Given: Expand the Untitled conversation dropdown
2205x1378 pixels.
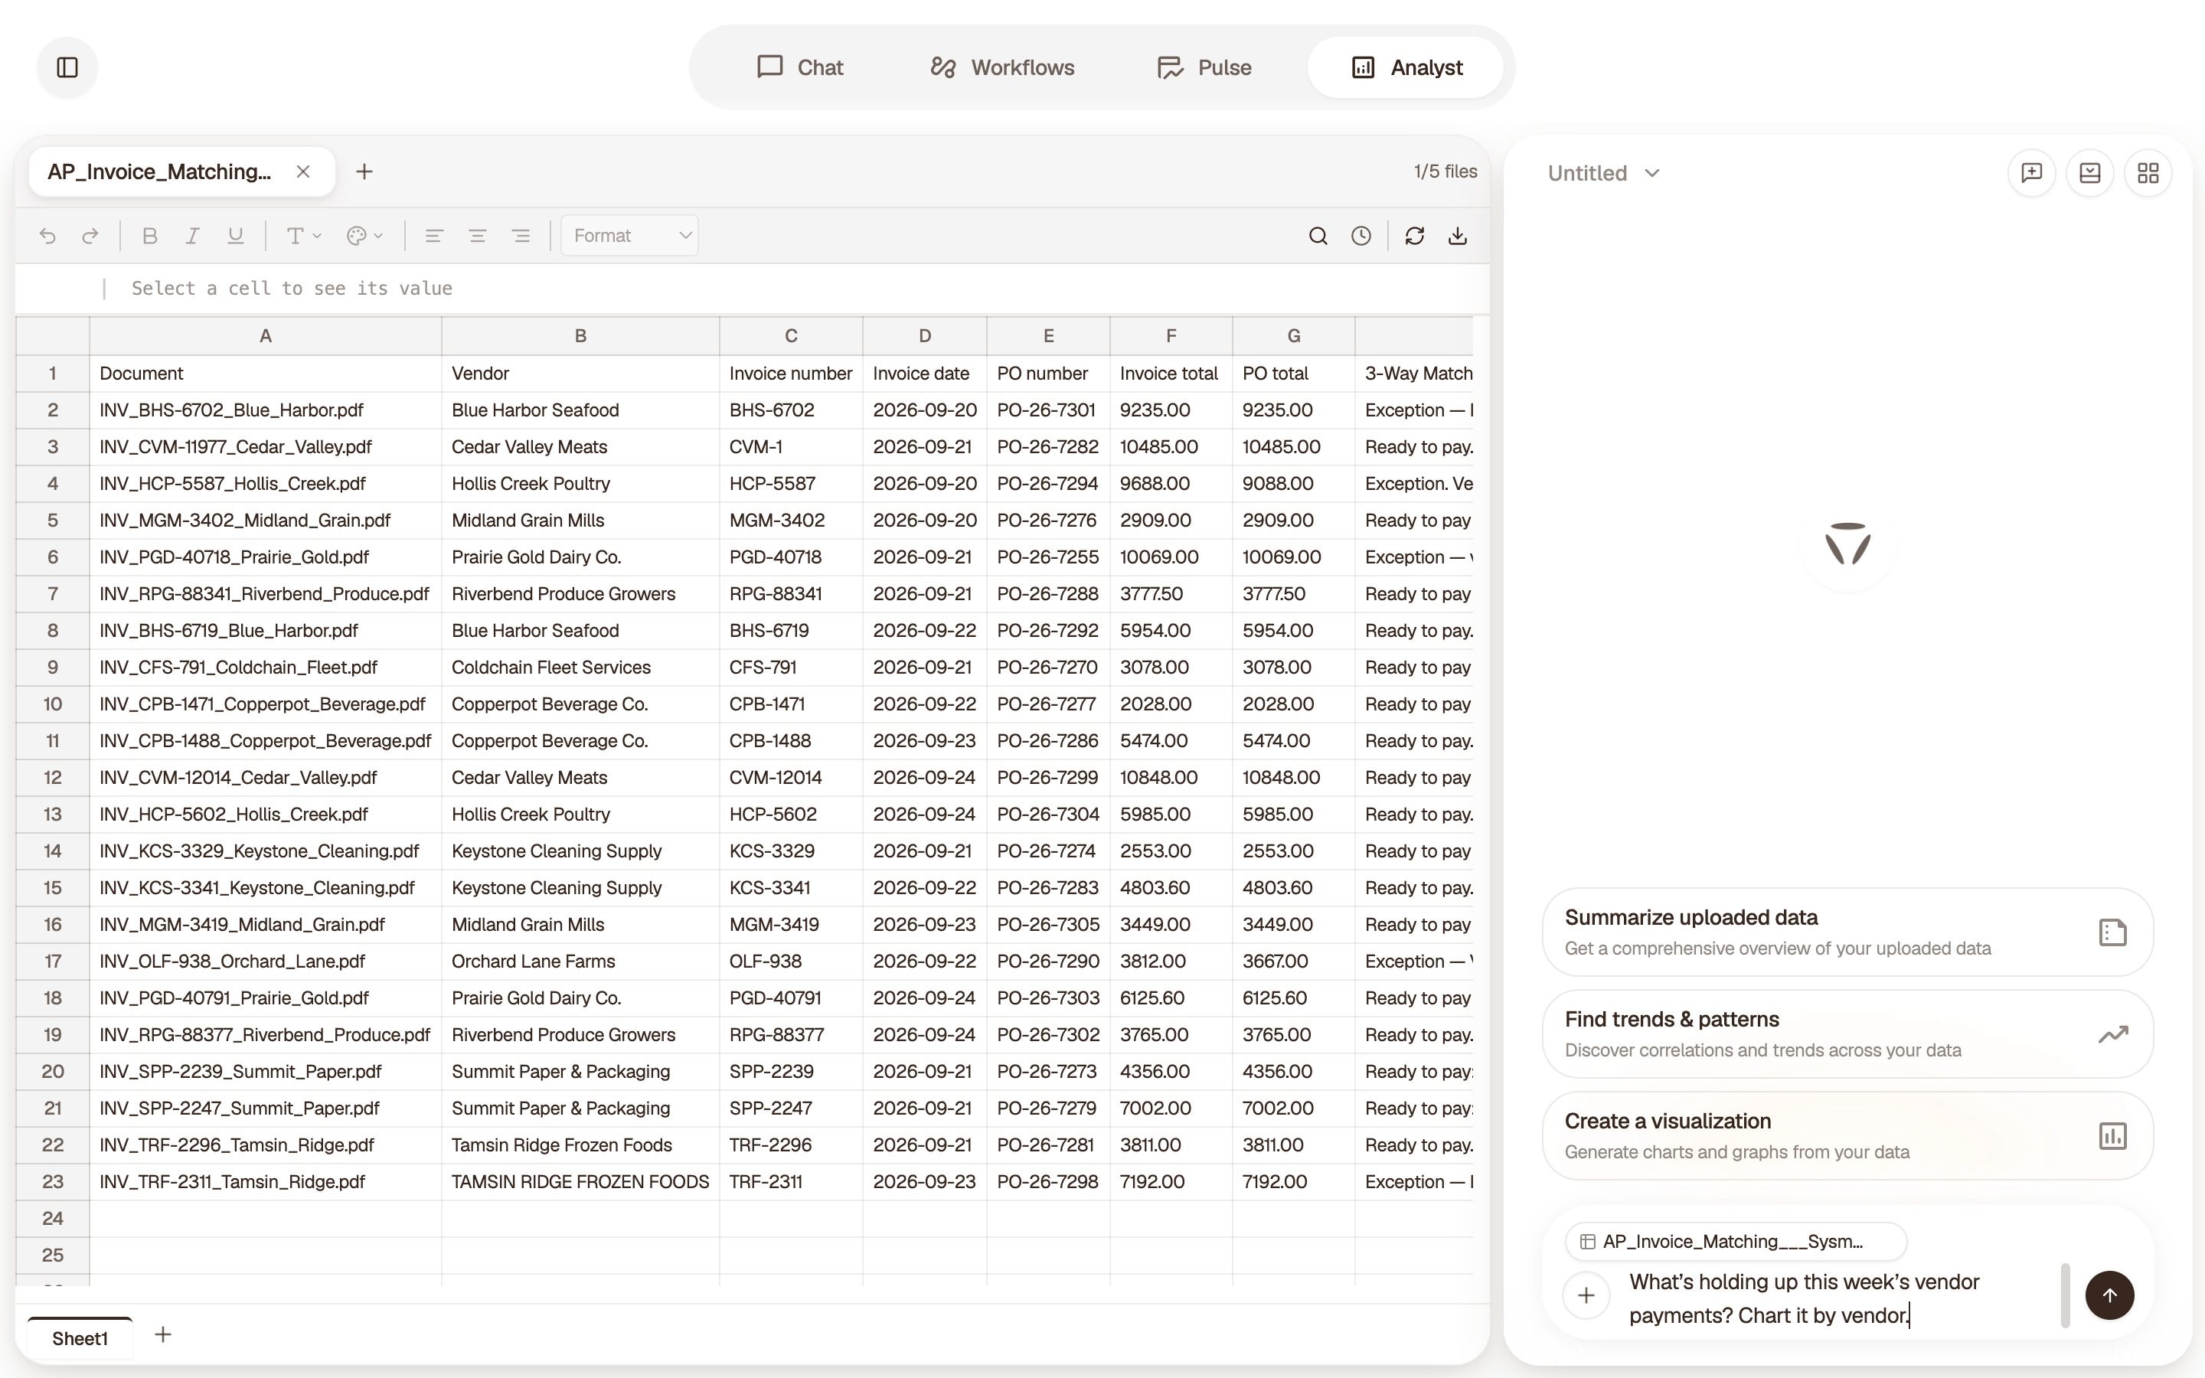Looking at the screenshot, I should (1604, 173).
